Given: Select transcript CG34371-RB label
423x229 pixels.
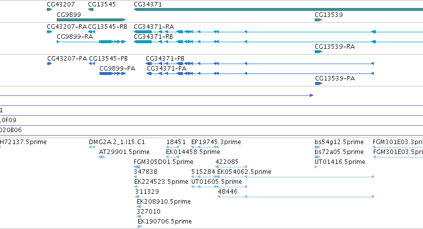Looking at the screenshot, I should [x=154, y=37].
